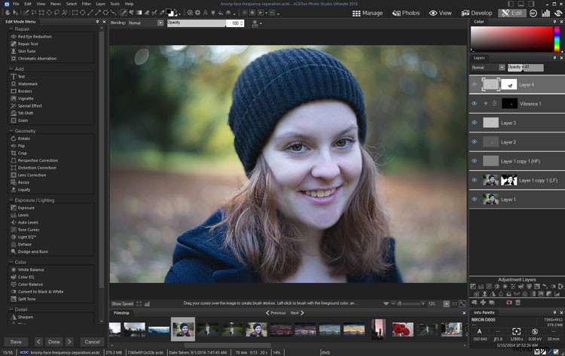Hide Vibrance 1 adjustment layer
The width and height of the screenshot is (565, 356).
[x=475, y=104]
